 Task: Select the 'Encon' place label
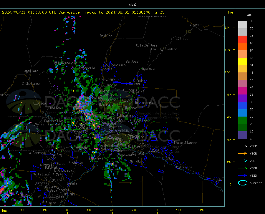(x=194, y=24)
